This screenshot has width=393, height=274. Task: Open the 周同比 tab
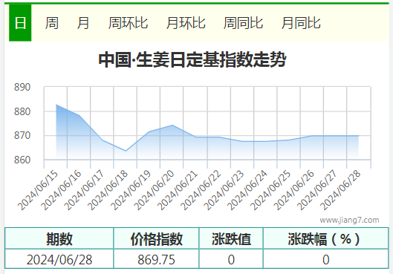(244, 23)
